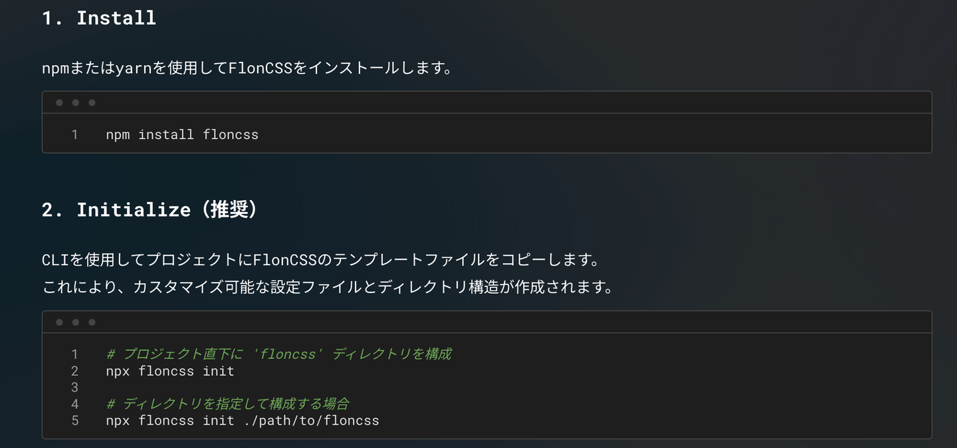Click the first window dot of the Install code block
Screen dimensions: 957x448
point(59,102)
